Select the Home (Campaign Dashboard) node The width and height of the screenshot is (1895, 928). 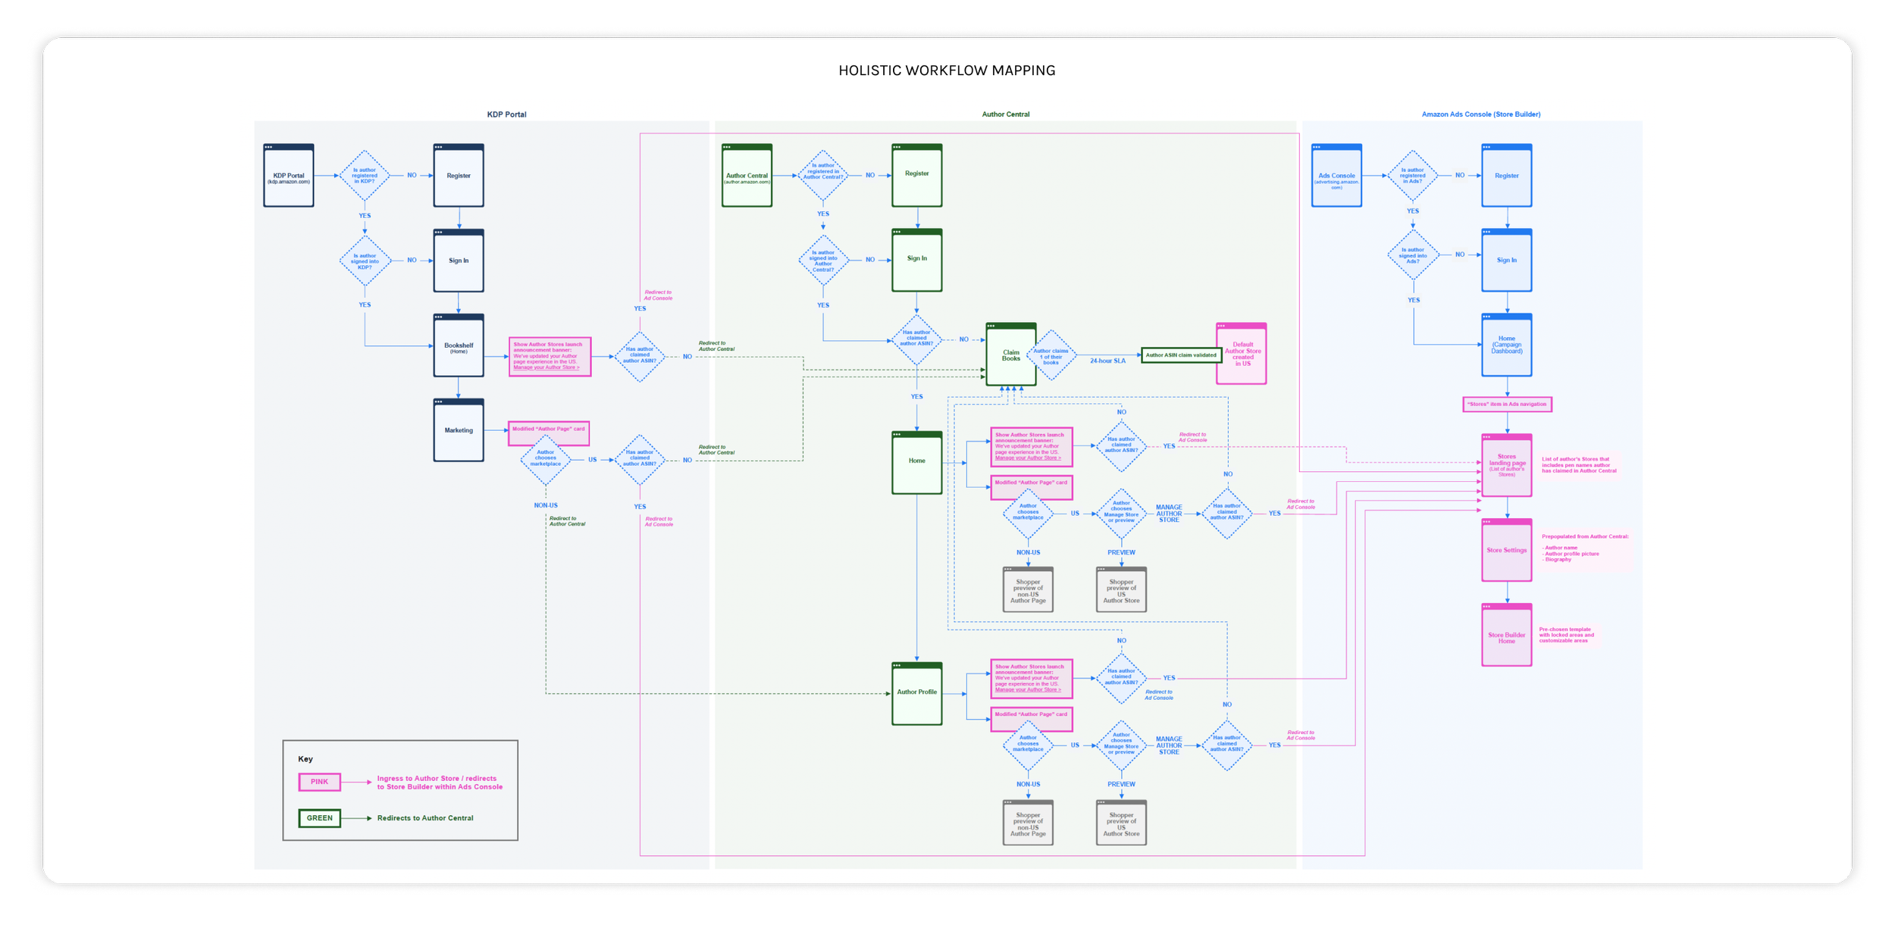[x=1506, y=345]
